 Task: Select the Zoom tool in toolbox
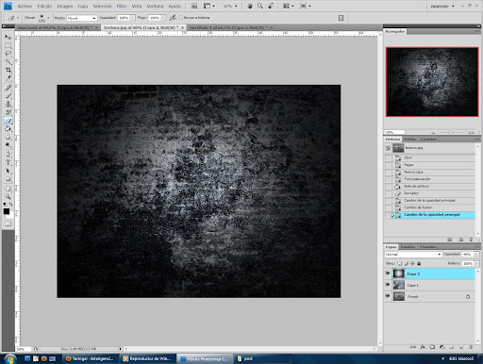tap(8, 197)
